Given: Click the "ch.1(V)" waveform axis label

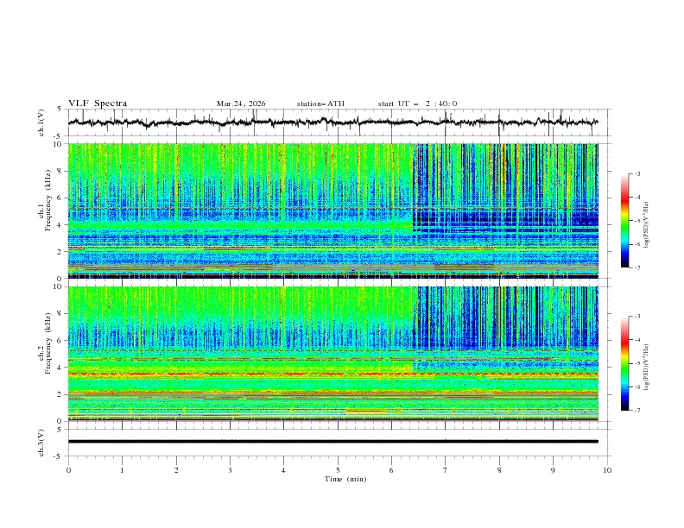Looking at the screenshot, I should coord(41,123).
